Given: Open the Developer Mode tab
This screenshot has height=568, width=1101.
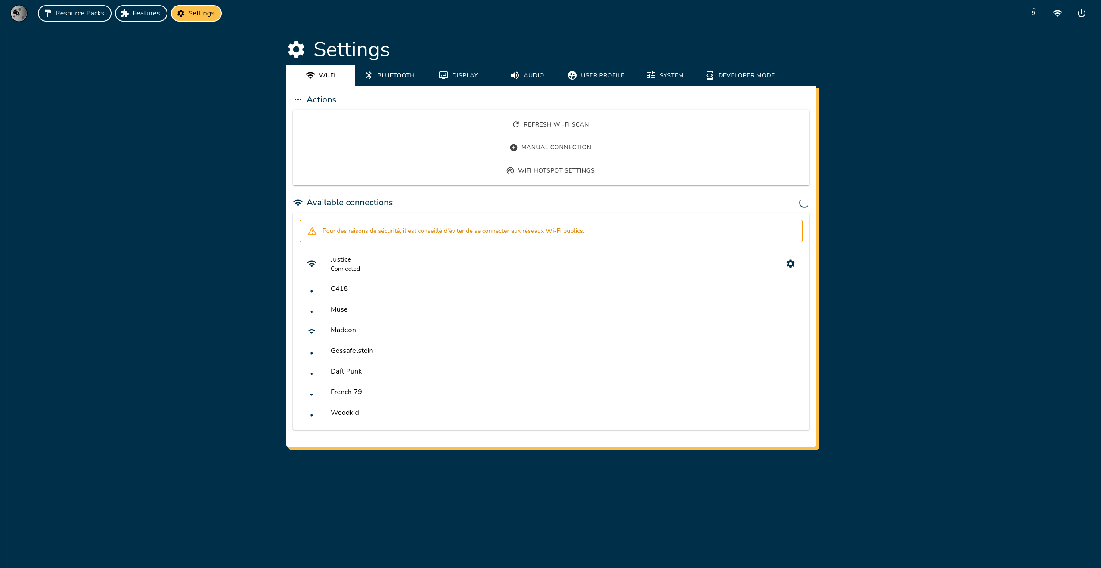Looking at the screenshot, I should (x=740, y=75).
